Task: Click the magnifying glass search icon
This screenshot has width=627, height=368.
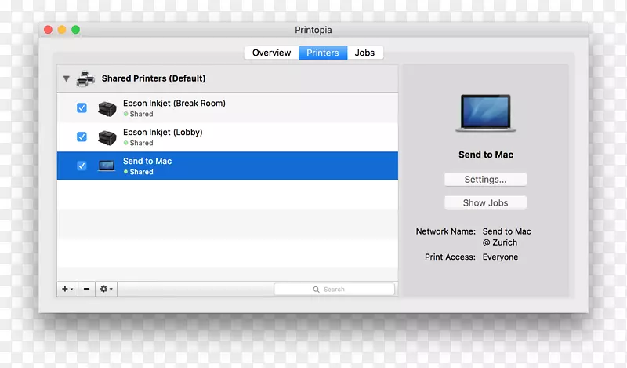Action: coord(317,290)
